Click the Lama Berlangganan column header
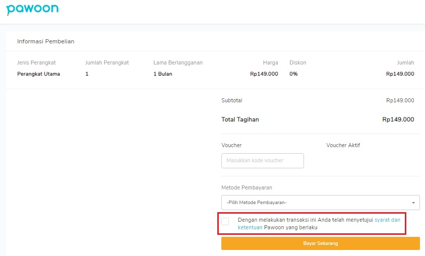This screenshot has height=256, width=425. 178,62
